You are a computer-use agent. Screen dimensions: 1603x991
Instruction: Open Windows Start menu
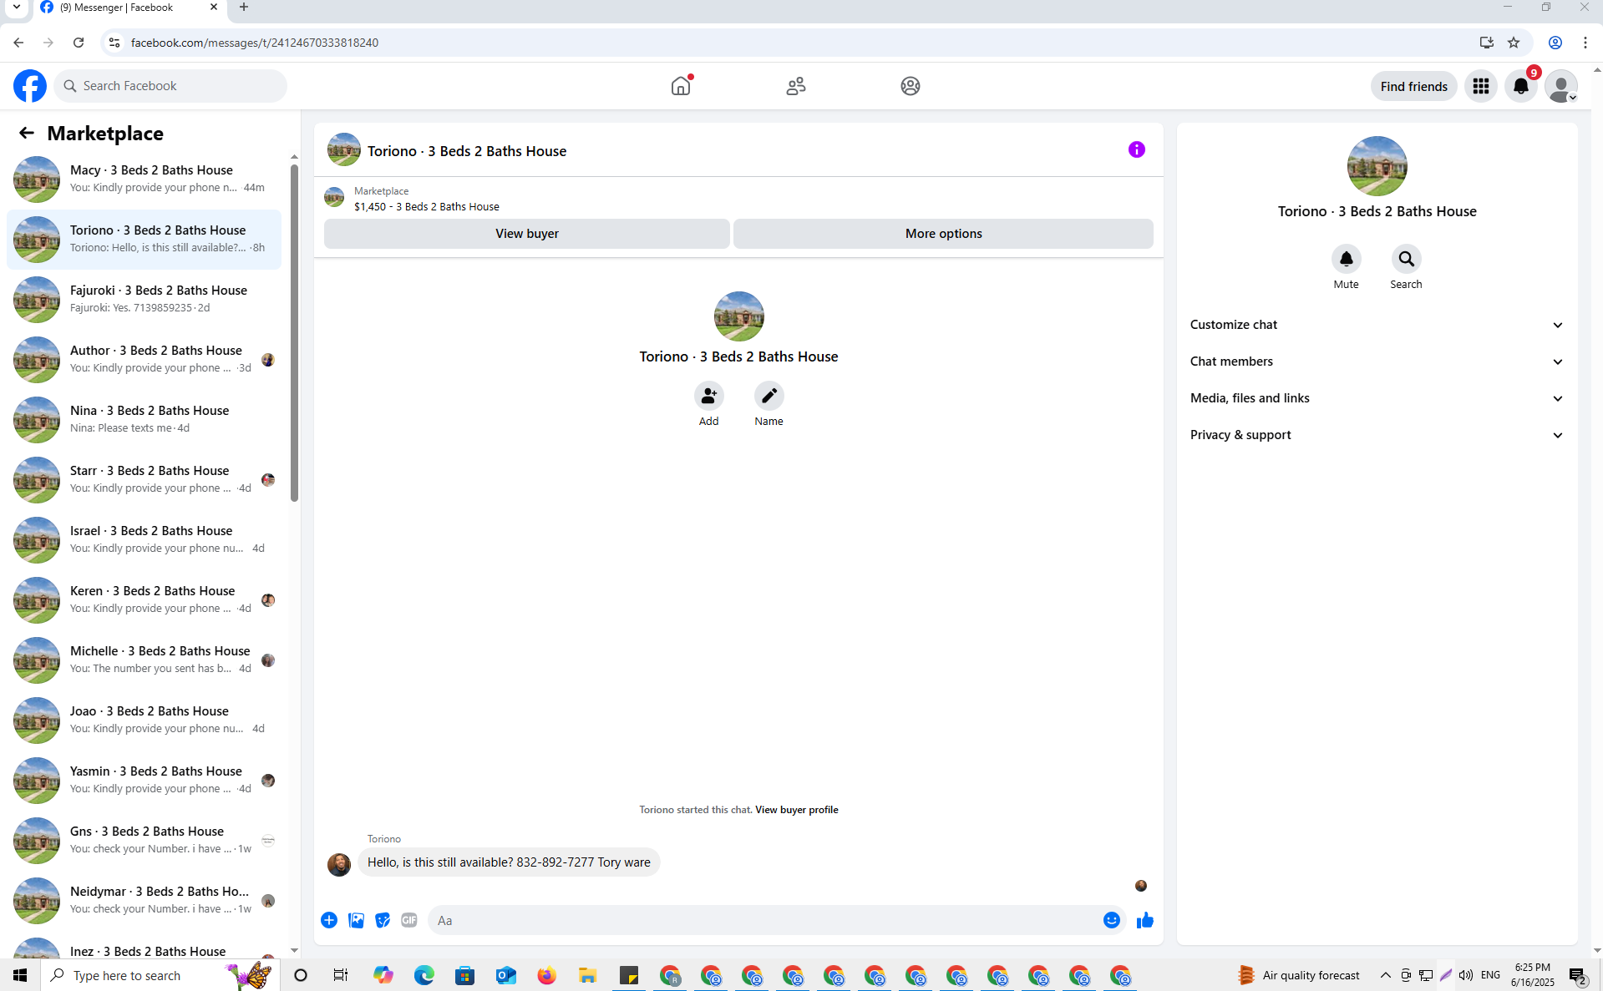point(20,975)
